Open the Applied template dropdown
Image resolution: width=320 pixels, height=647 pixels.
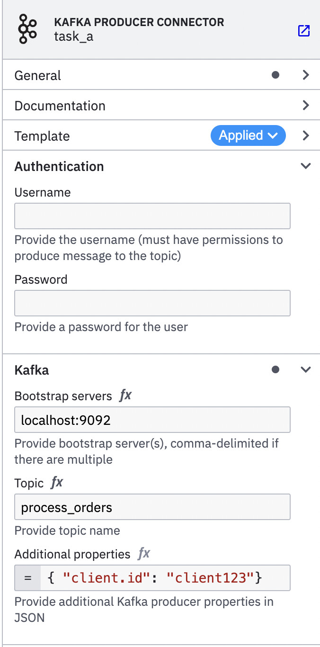[x=248, y=135]
